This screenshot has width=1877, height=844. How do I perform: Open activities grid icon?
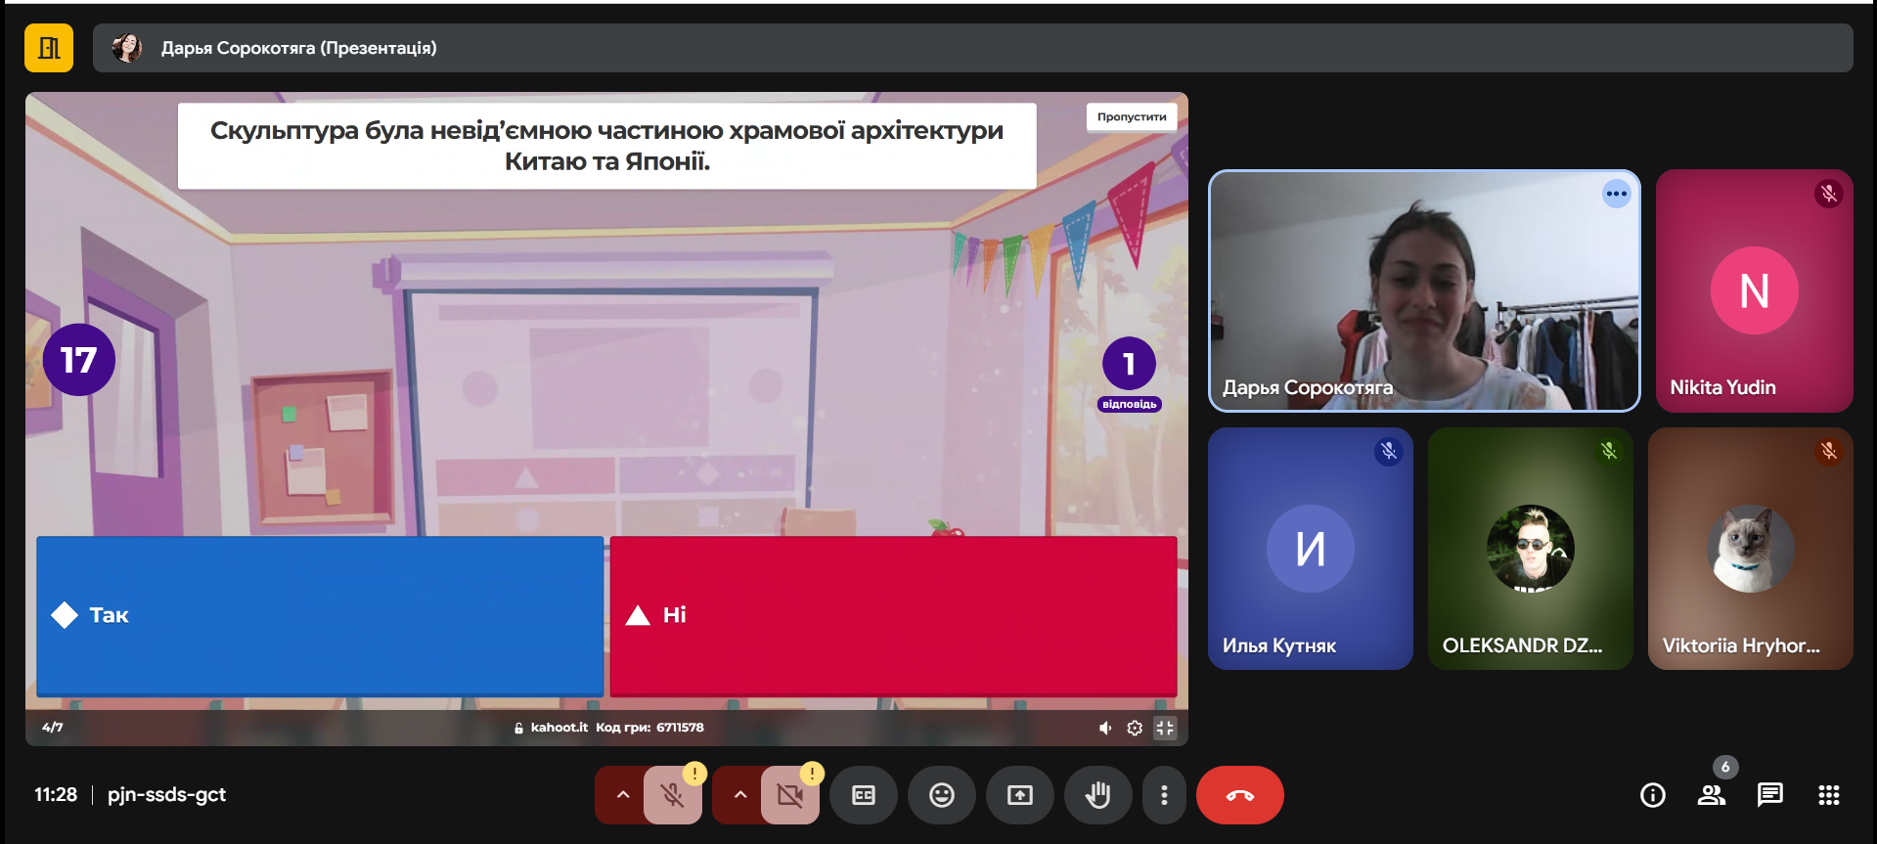(x=1828, y=795)
